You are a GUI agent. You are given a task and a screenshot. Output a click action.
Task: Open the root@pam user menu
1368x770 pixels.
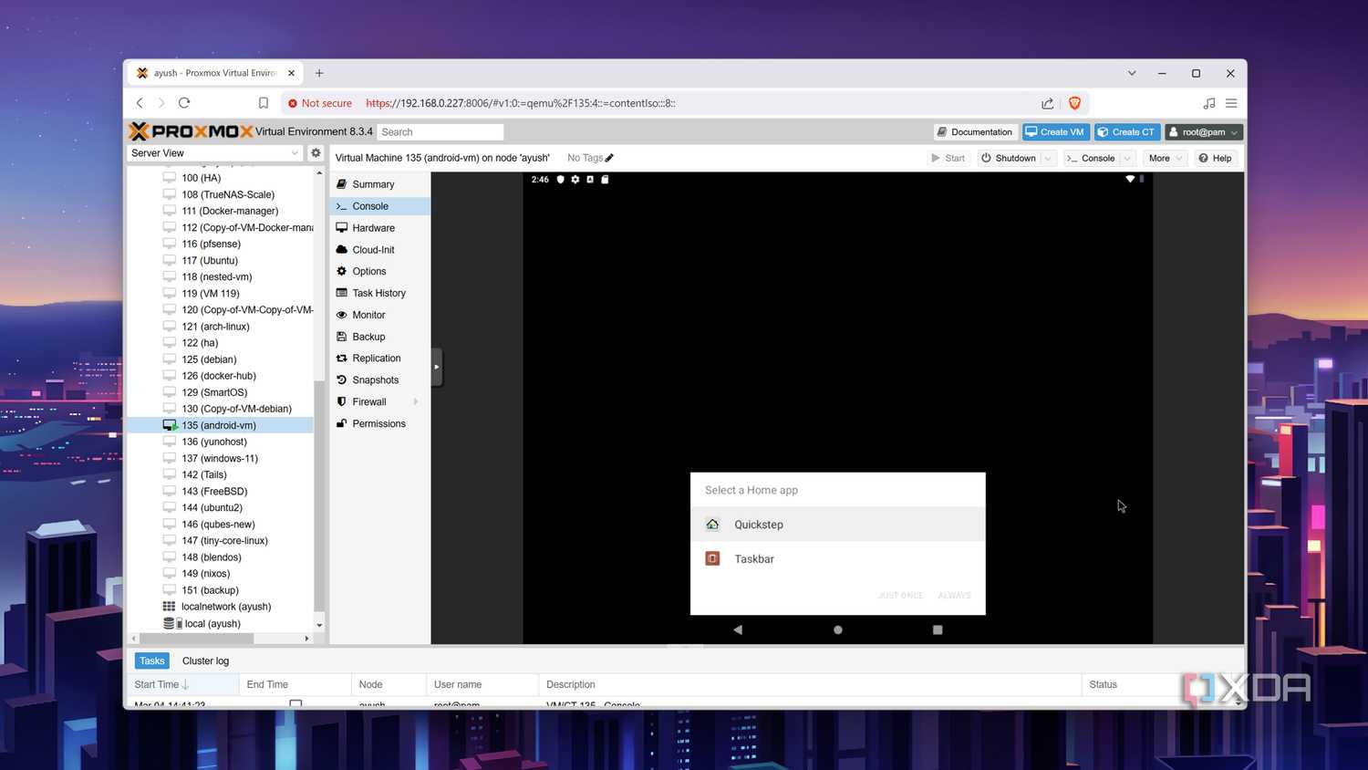point(1204,132)
